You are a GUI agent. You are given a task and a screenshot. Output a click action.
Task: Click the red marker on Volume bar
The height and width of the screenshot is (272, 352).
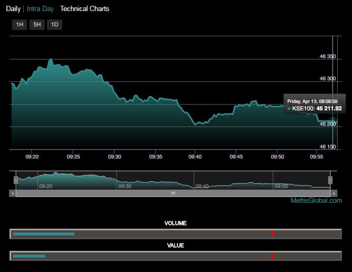[x=272, y=234]
